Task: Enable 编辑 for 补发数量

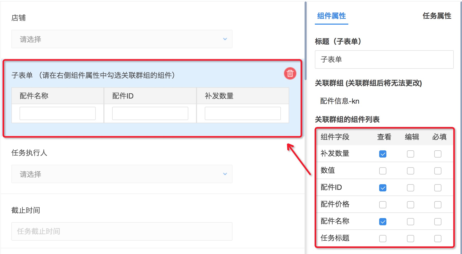Action: pos(410,154)
